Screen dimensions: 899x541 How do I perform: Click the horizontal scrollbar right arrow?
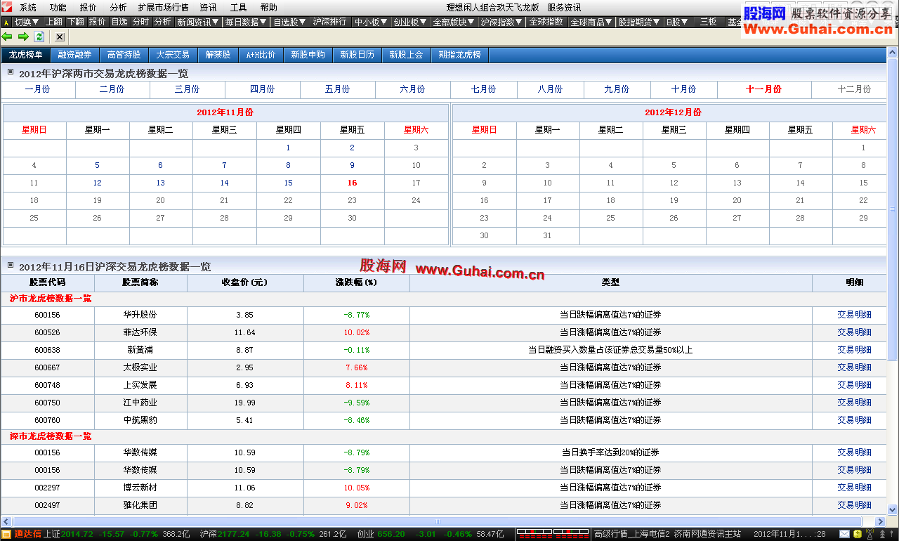pyautogui.click(x=881, y=522)
